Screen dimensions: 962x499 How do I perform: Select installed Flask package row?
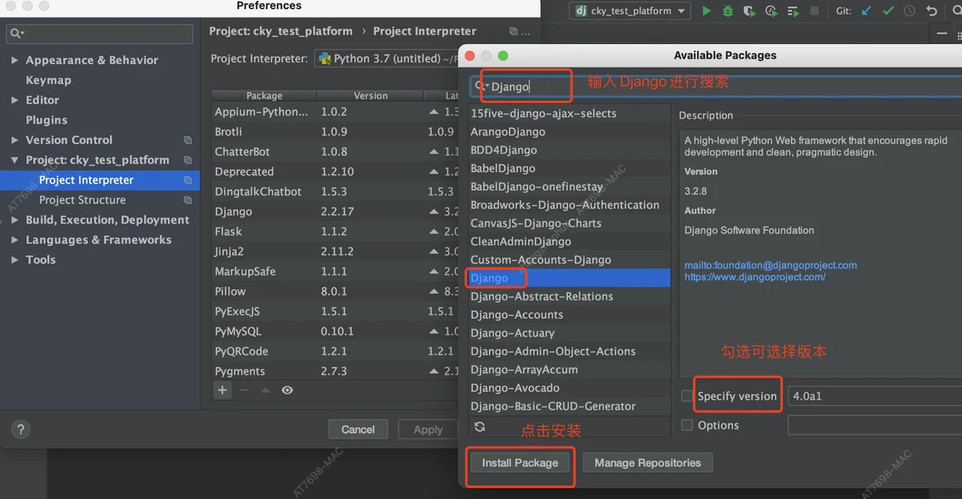click(x=335, y=231)
